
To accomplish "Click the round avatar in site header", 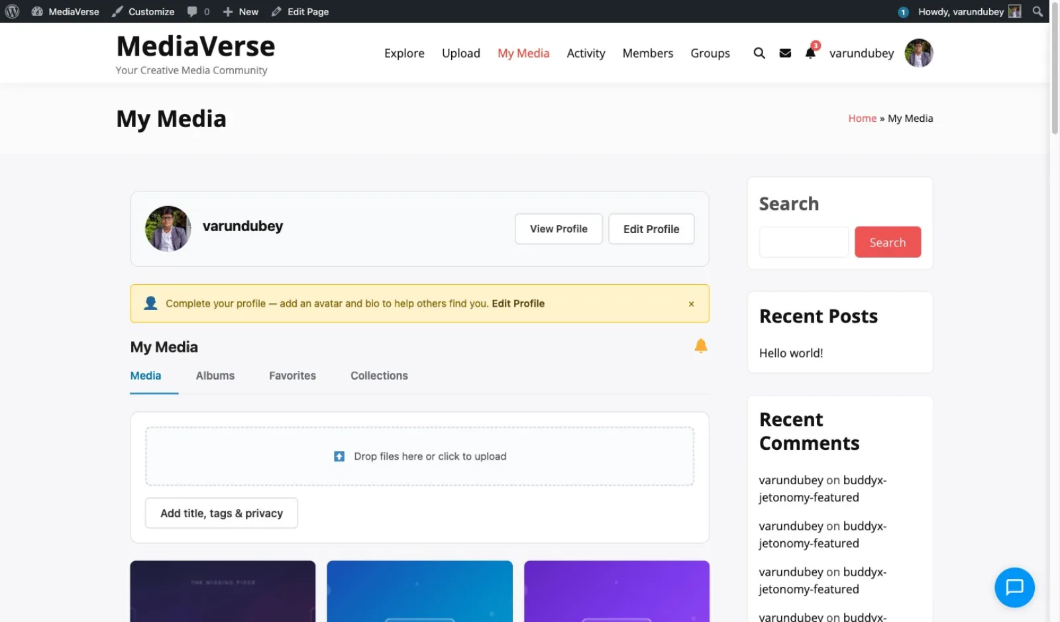I will pyautogui.click(x=919, y=53).
